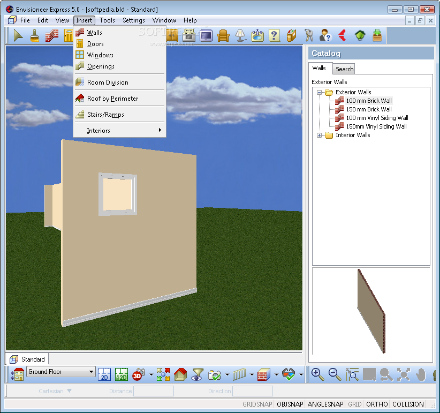This screenshot has width=440, height=413.
Task: Open dropdown arrow beside brick cube icon
Action: (x=276, y=374)
